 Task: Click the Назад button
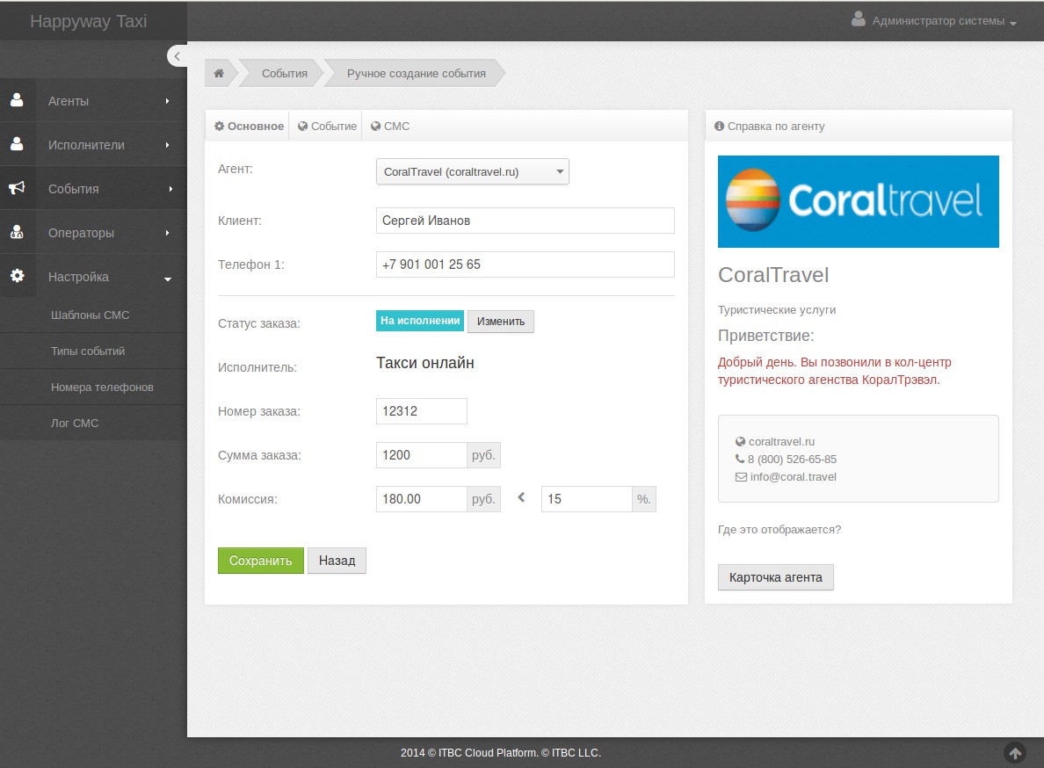point(337,561)
